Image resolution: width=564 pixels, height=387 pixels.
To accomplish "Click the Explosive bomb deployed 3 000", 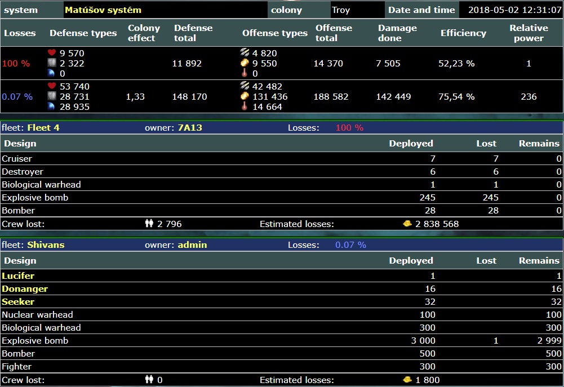I will (423, 341).
